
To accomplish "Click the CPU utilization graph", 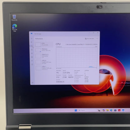I will (x=77, y=57).
